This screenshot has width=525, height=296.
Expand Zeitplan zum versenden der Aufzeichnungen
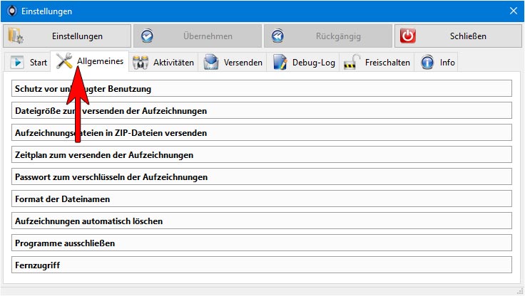click(x=262, y=154)
